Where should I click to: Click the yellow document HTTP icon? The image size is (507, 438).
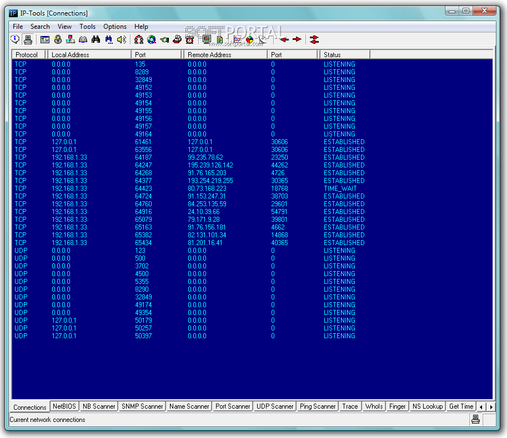coord(219,39)
